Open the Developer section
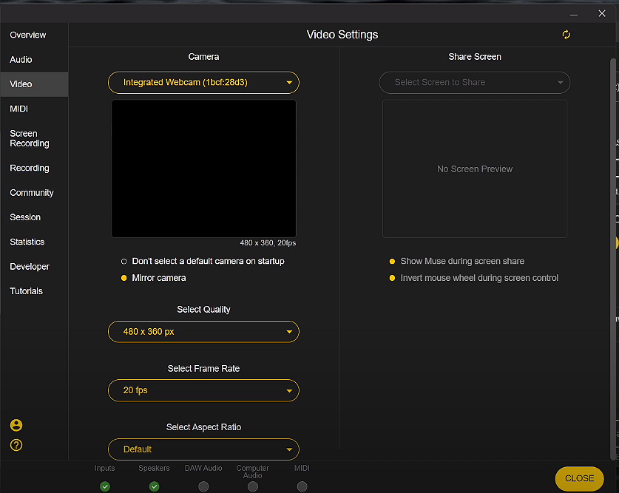 click(x=34, y=267)
